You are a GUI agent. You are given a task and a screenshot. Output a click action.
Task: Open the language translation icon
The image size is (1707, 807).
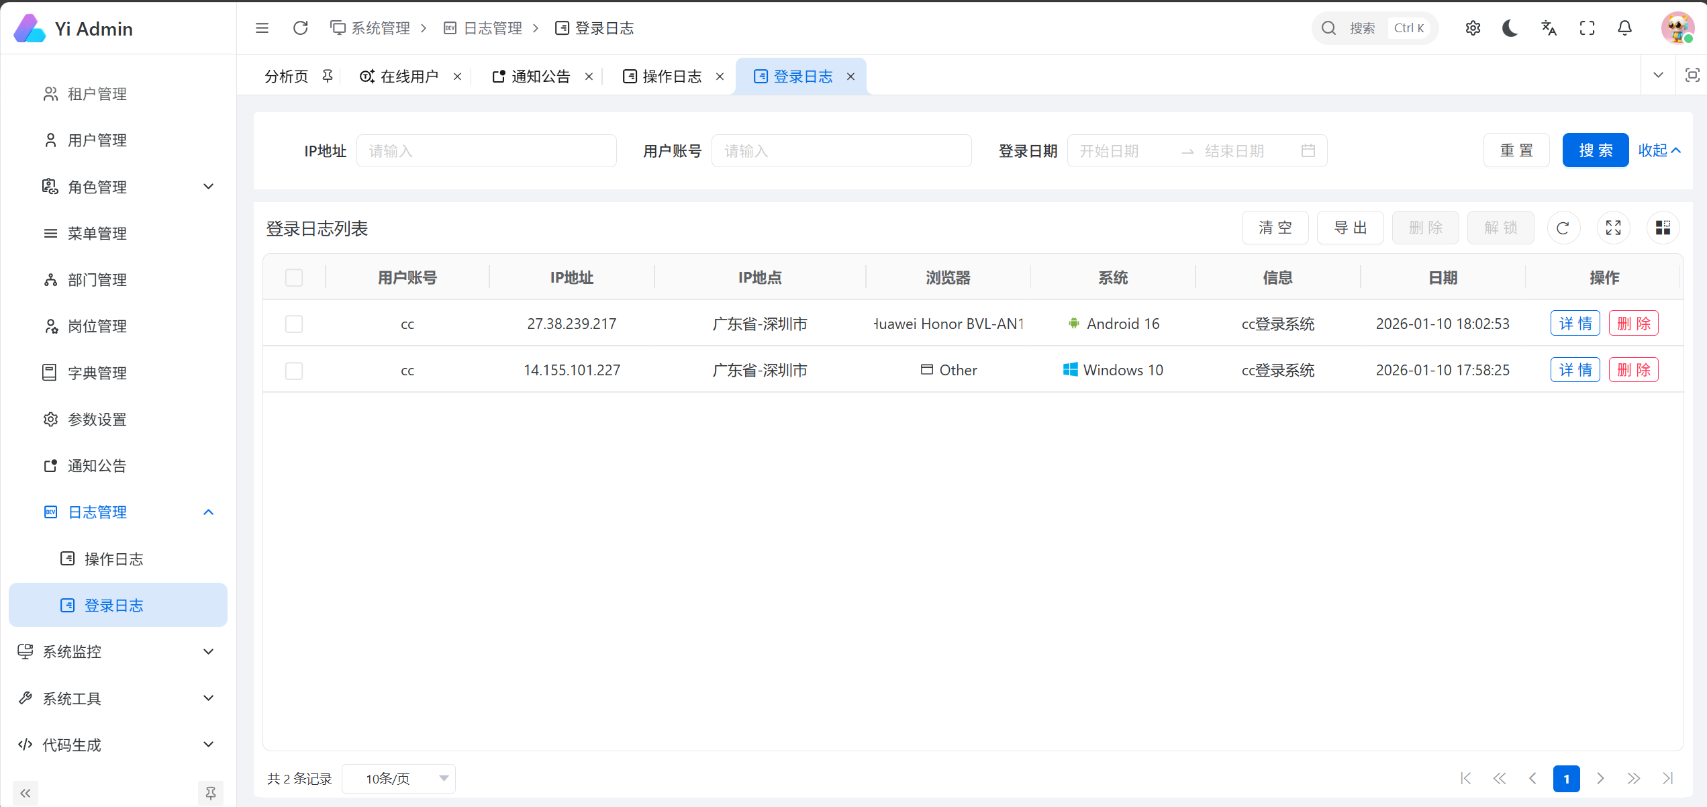pyautogui.click(x=1549, y=28)
